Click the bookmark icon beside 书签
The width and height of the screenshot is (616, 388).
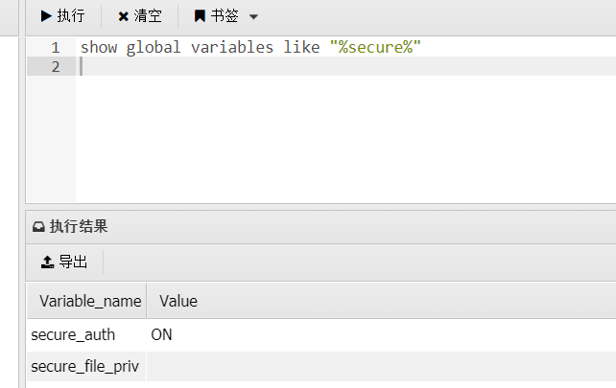(x=200, y=16)
